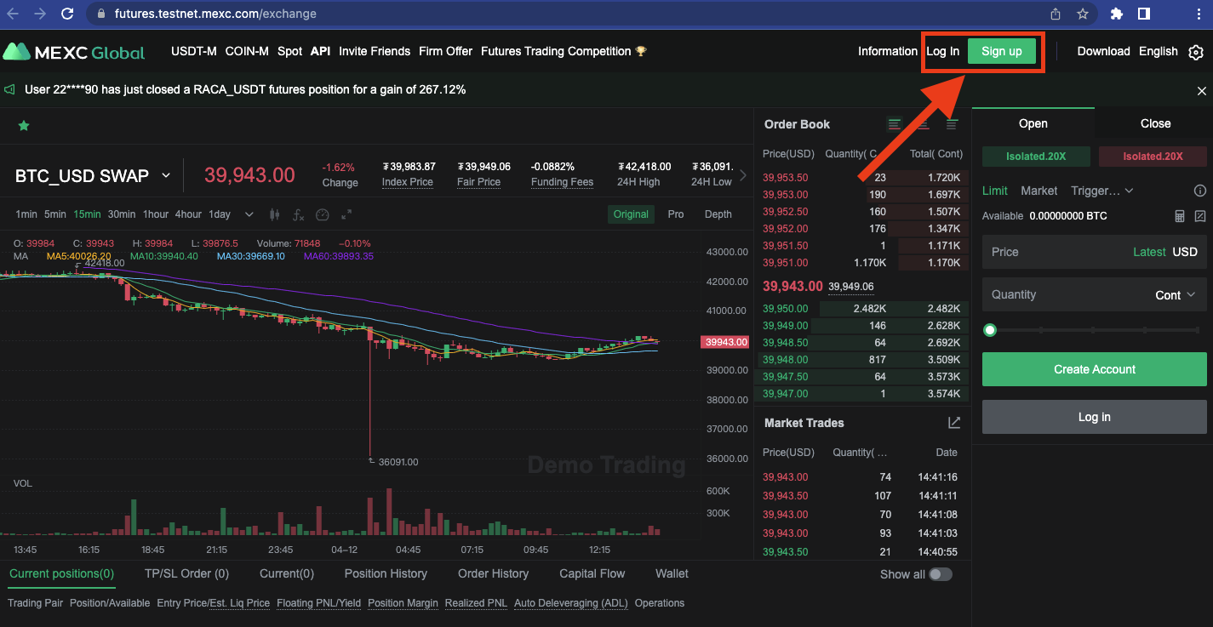Viewport: 1213px width, 627px height.
Task: Open the fx indicators icon
Action: tap(298, 214)
